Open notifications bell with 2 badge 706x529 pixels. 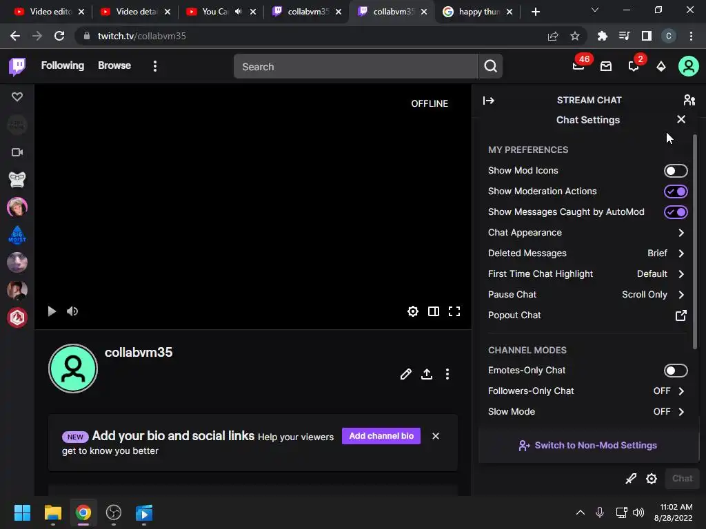coord(634,65)
